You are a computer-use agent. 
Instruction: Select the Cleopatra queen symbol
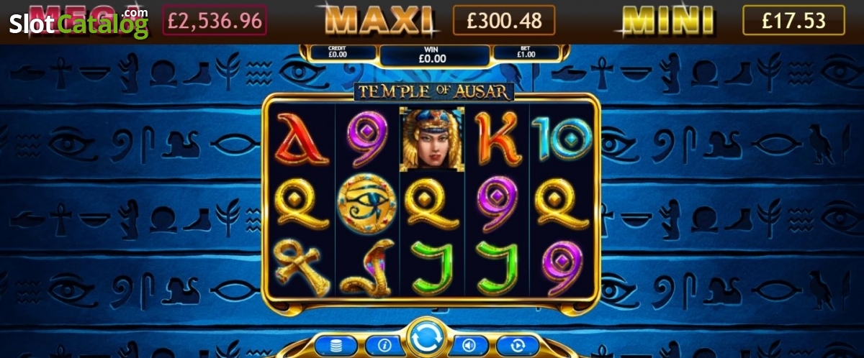pyautogui.click(x=433, y=139)
